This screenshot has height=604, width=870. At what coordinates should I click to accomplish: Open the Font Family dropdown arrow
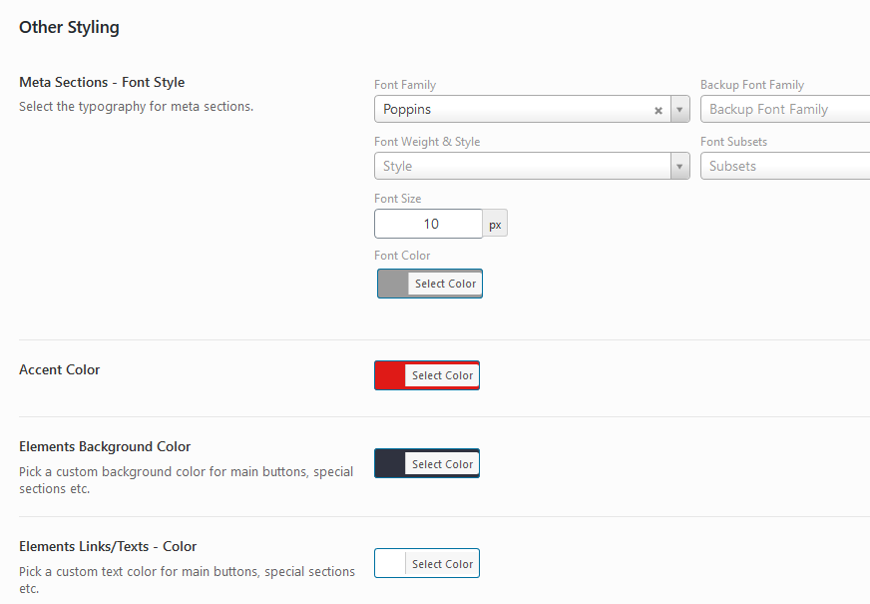coord(679,110)
